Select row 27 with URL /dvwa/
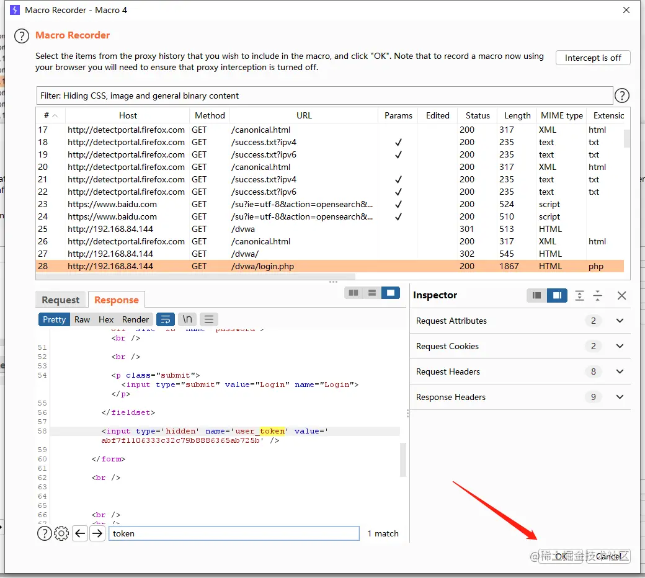The height and width of the screenshot is (578, 645). (330, 254)
